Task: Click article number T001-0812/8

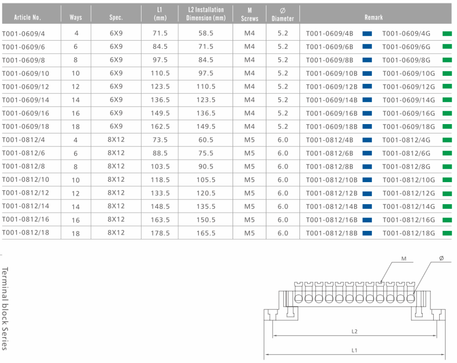Action: (x=24, y=166)
